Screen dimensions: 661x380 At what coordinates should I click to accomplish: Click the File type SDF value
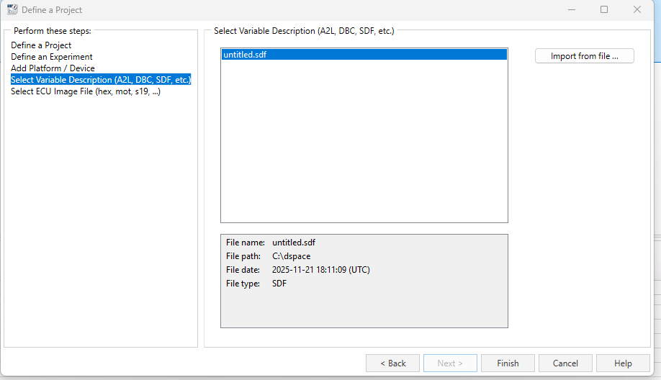pyautogui.click(x=279, y=284)
